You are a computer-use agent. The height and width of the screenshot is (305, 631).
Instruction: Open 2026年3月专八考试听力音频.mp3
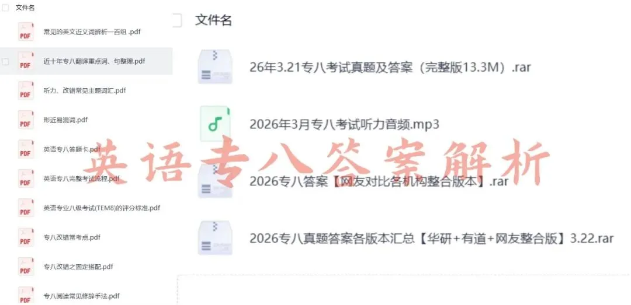[344, 125]
